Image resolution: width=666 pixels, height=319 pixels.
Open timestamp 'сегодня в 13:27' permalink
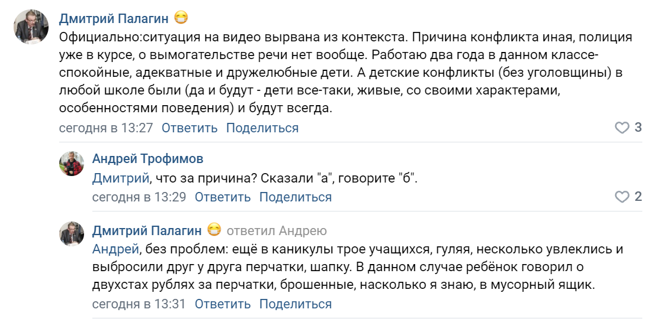point(106,128)
